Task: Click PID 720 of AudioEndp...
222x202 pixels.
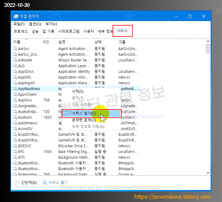Action: coord(46,112)
